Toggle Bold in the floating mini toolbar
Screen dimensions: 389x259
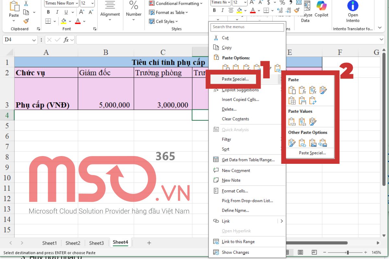(x=214, y=10)
